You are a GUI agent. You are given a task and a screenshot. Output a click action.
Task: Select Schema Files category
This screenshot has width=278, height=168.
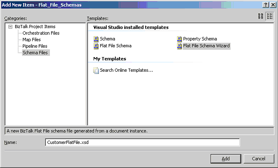36,53
